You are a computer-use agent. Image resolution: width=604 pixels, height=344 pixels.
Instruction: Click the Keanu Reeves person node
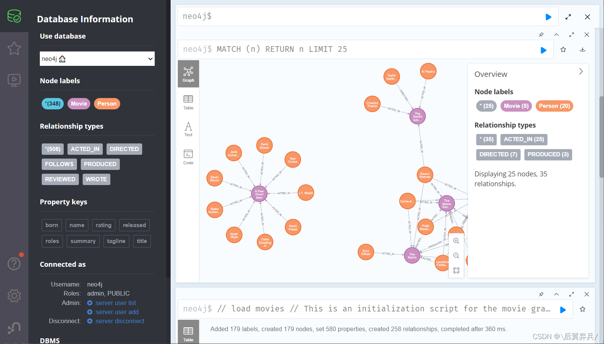[425, 175]
